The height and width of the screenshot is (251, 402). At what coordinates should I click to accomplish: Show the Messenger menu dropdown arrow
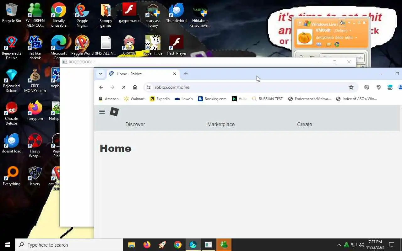(349, 23)
